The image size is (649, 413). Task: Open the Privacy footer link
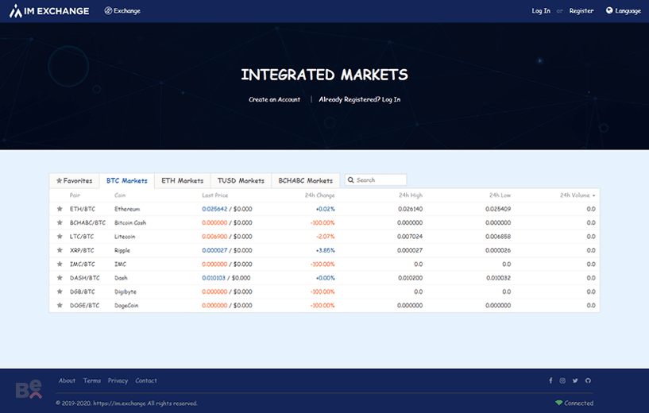pos(118,380)
